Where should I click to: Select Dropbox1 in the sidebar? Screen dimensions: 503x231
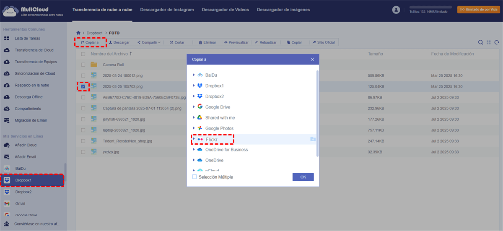pyautogui.click(x=32, y=180)
